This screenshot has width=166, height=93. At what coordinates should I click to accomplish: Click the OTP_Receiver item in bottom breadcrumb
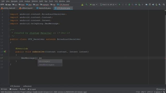click(15, 86)
